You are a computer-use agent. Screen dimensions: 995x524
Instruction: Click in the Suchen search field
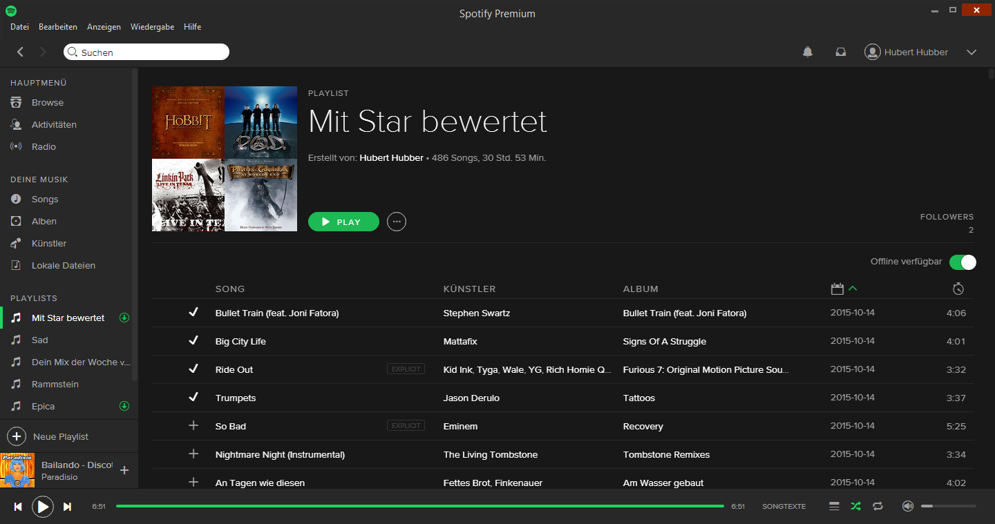[x=146, y=52]
